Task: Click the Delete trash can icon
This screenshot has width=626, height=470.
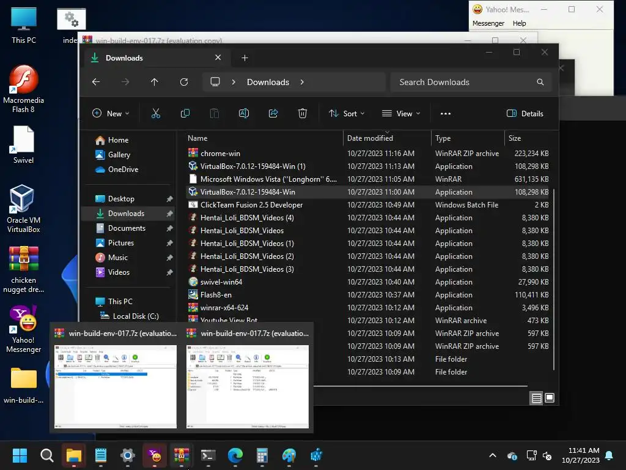Action: (303, 113)
